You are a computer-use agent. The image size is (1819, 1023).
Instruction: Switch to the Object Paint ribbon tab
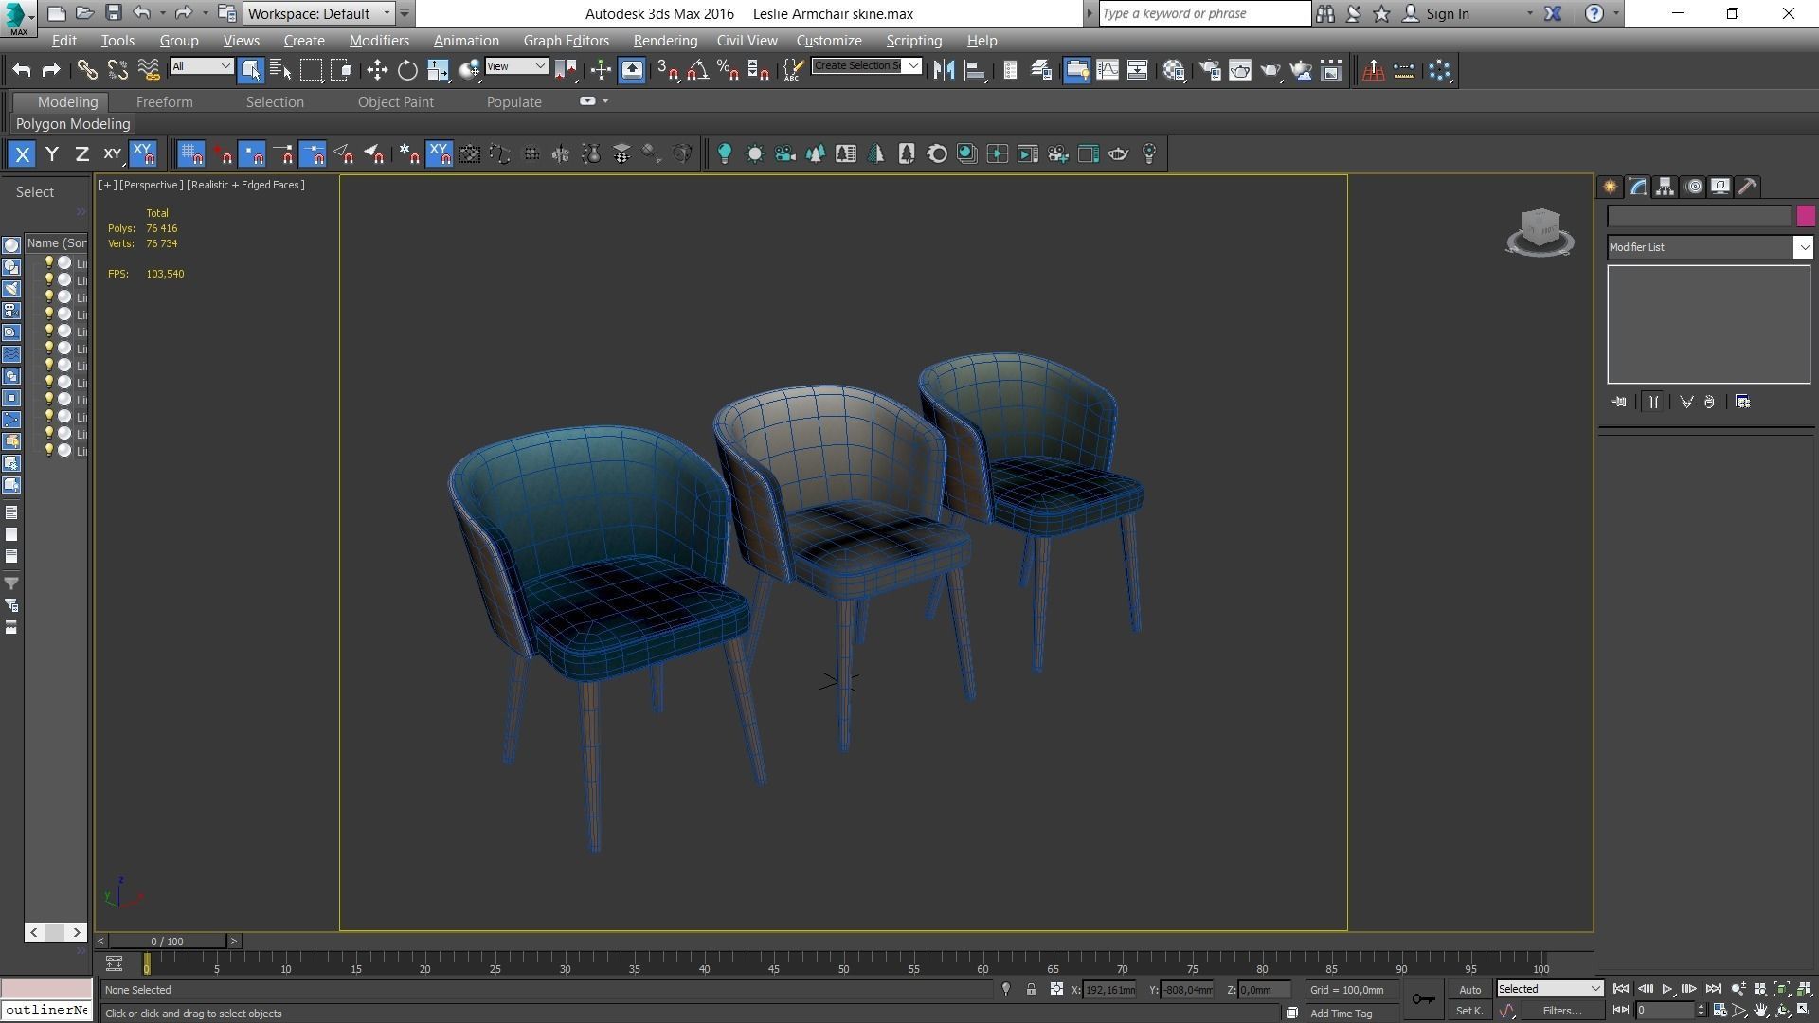click(395, 102)
